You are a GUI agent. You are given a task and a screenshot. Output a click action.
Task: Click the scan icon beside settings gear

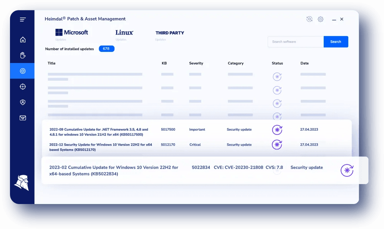tap(309, 19)
